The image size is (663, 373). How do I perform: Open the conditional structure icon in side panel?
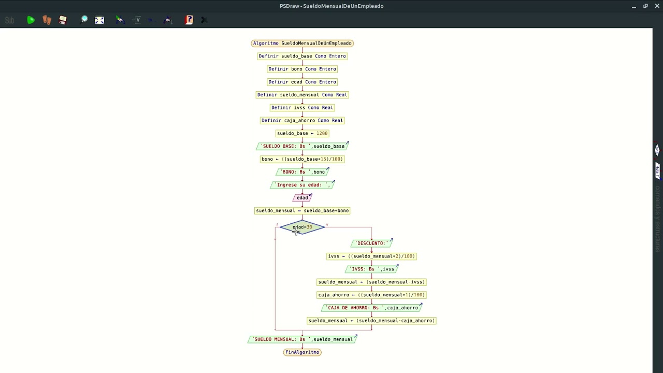[657, 150]
